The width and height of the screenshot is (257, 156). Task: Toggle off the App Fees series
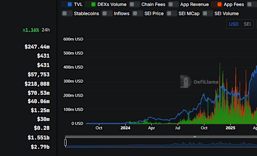pyautogui.click(x=217, y=4)
